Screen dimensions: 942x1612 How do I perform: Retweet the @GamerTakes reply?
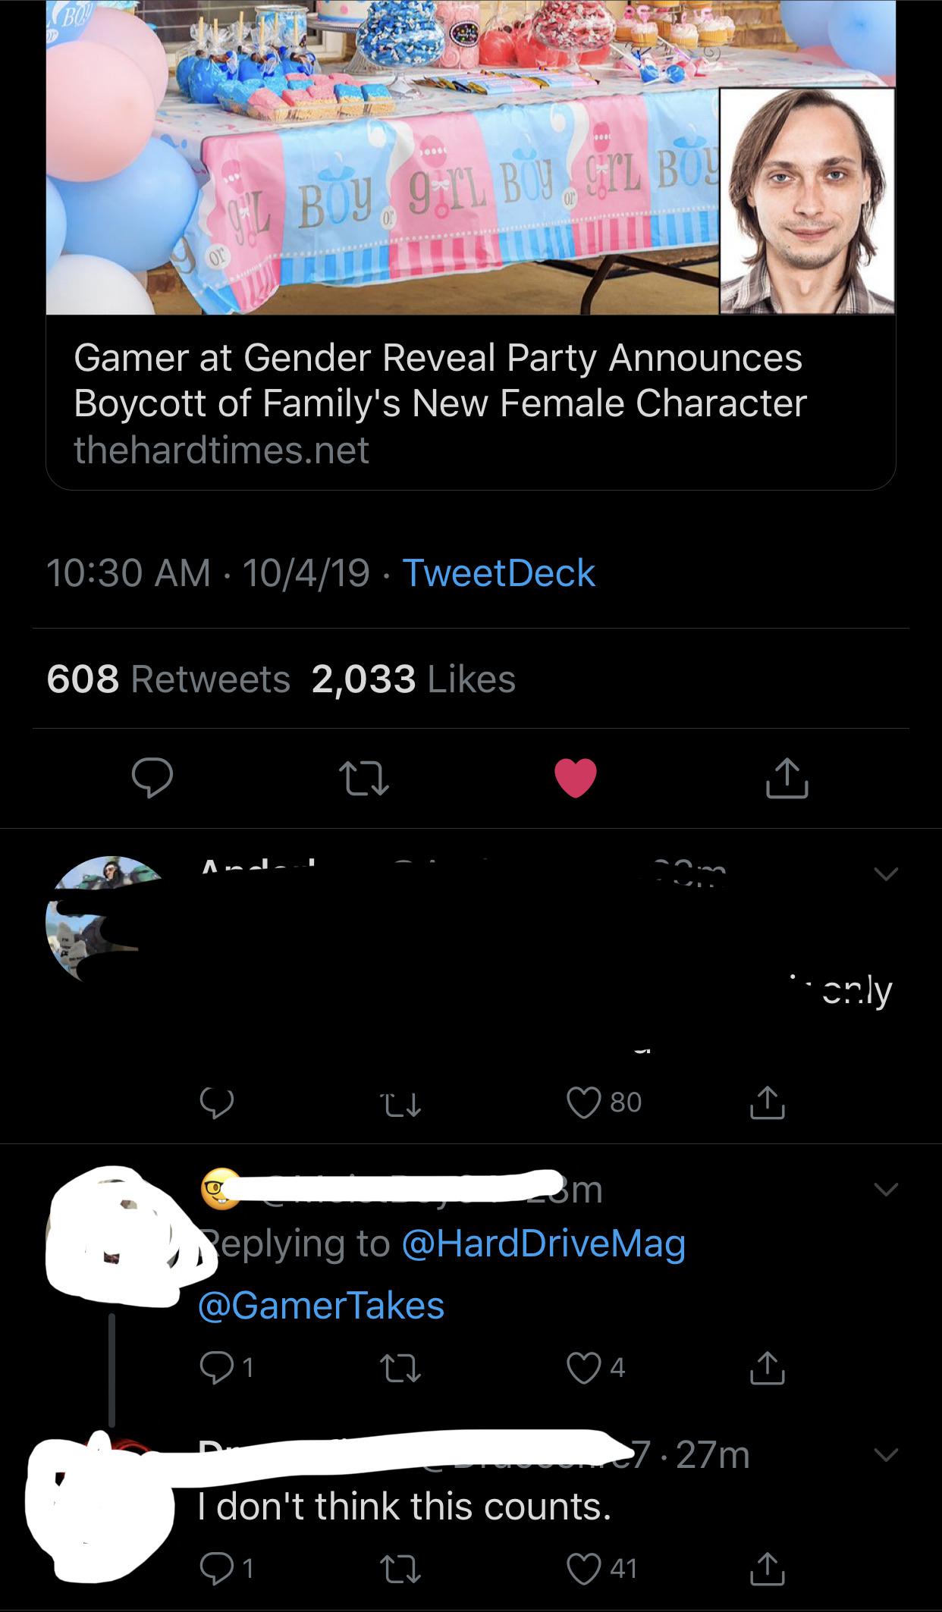point(400,1366)
